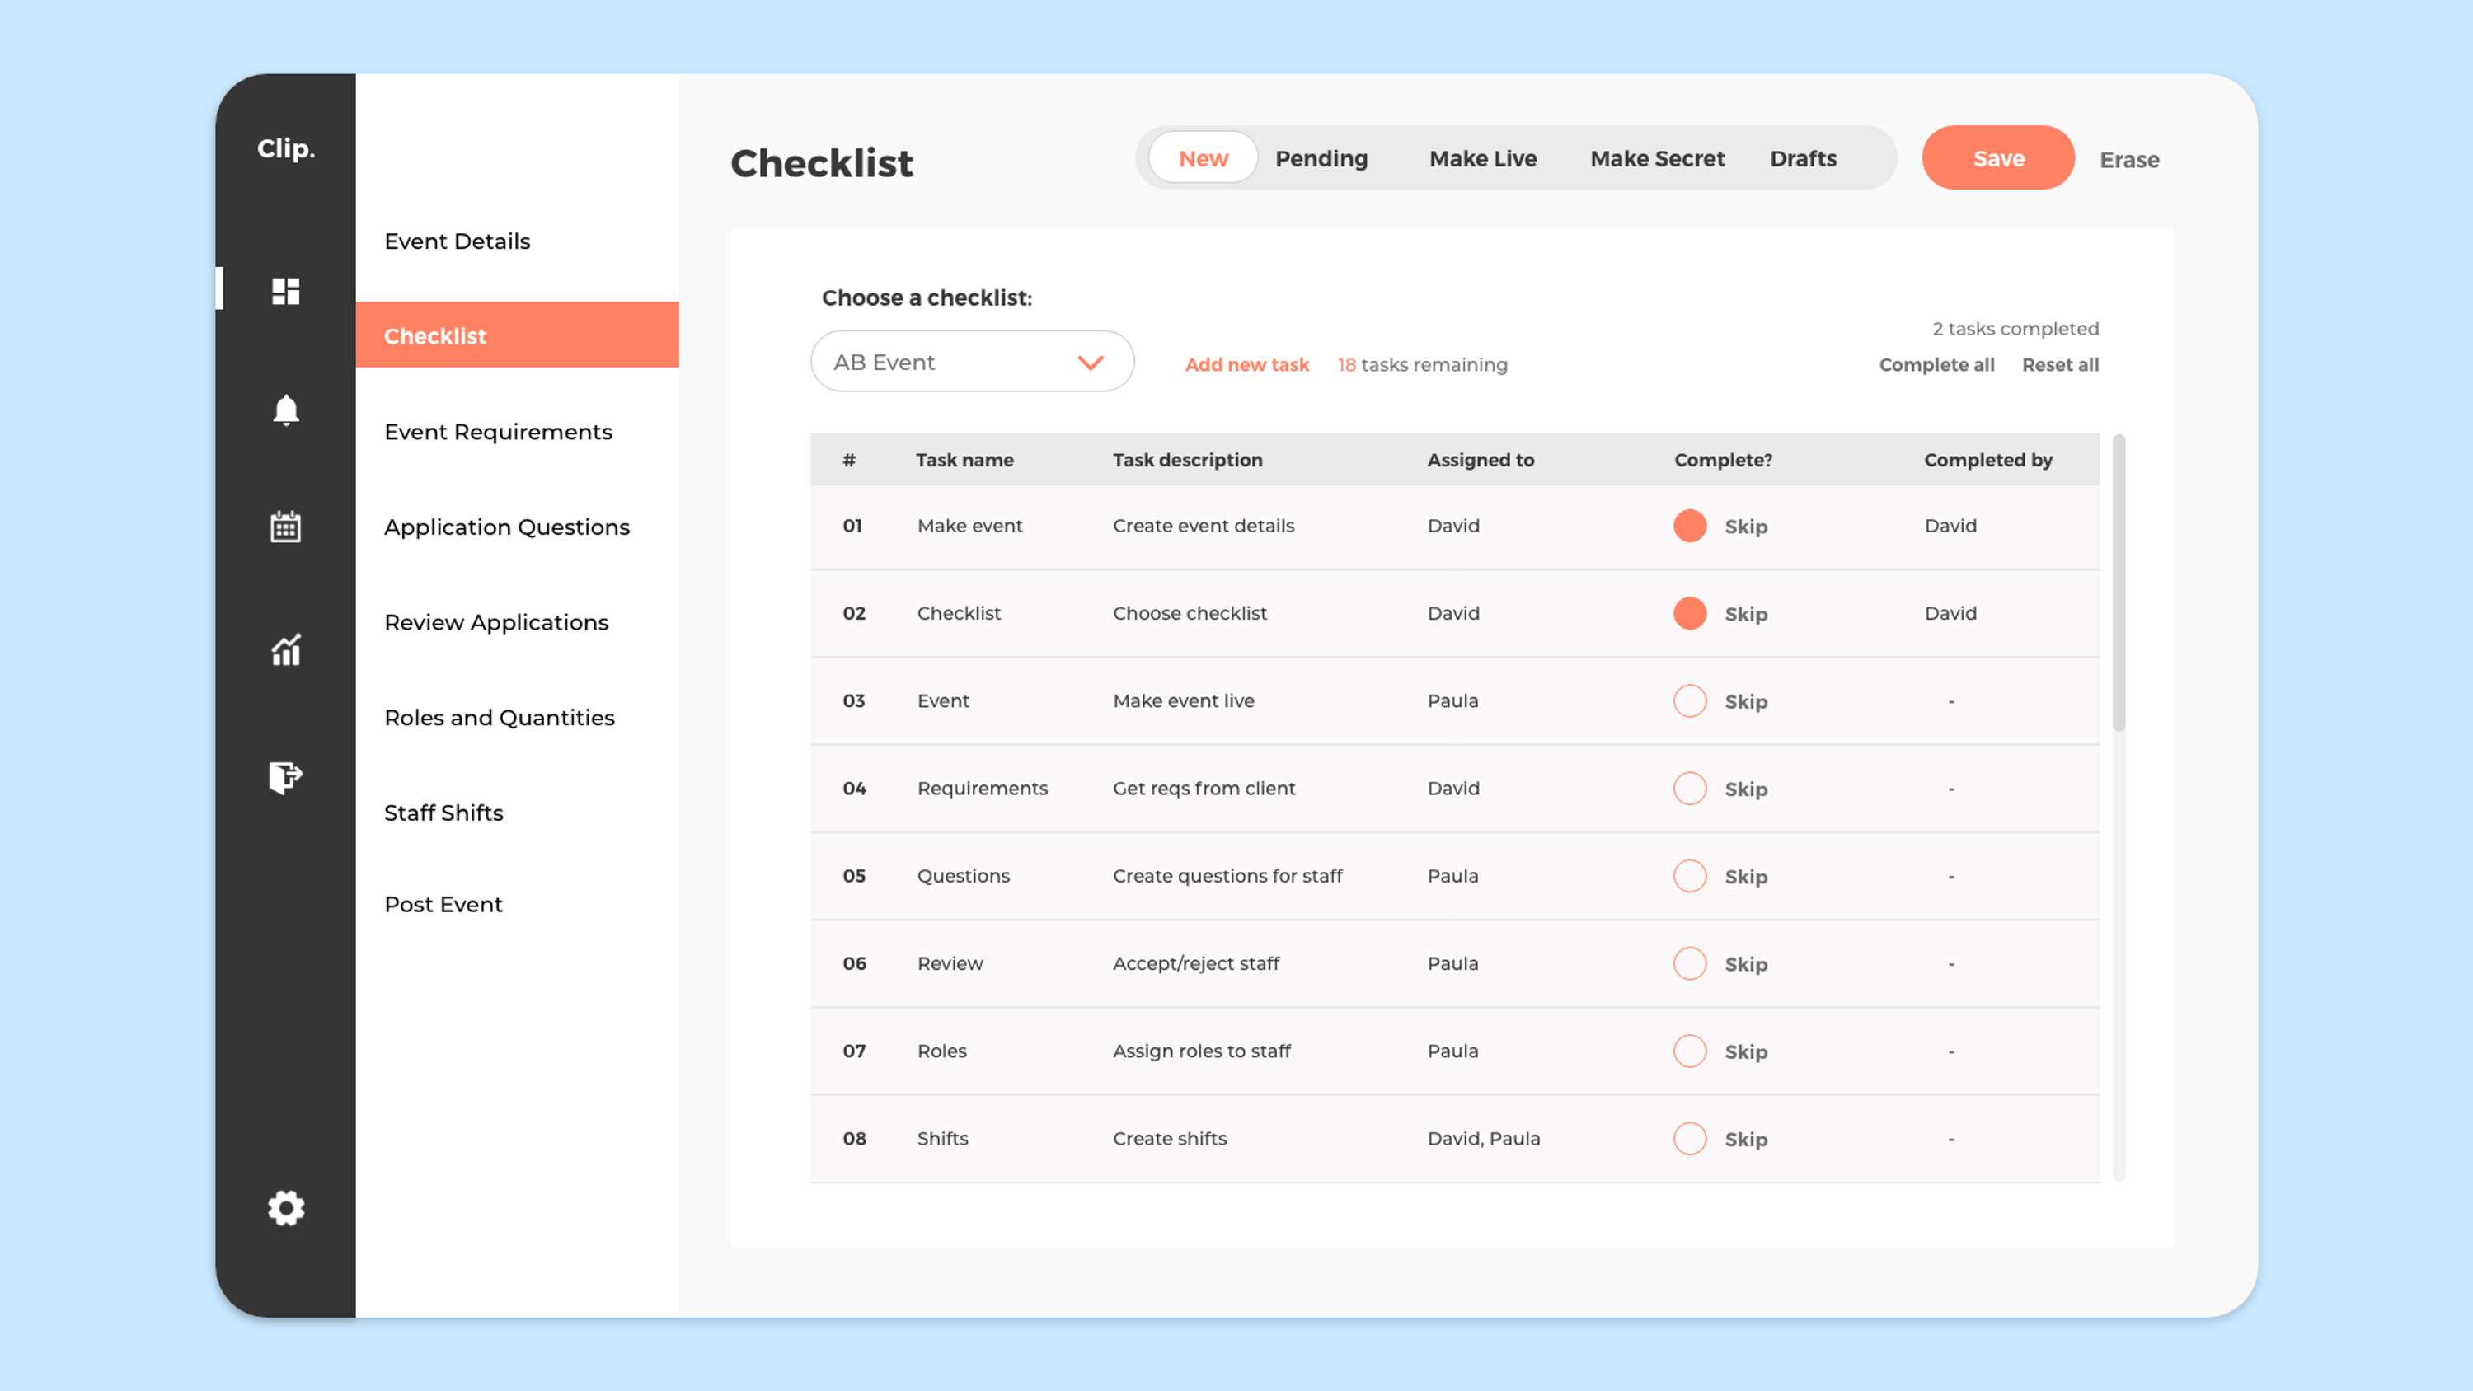Viewport: 2473px width, 1391px height.
Task: Switch to the Pending tab
Action: 1321,158
